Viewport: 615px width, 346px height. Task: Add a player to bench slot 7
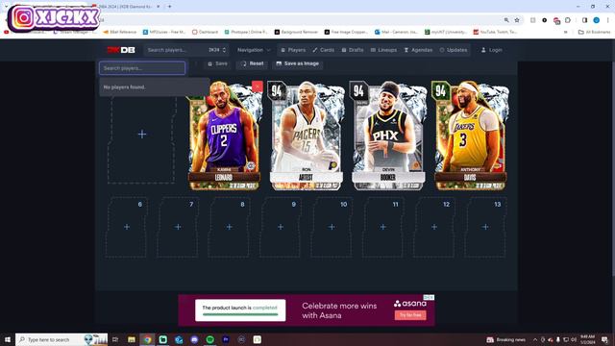[x=178, y=227]
